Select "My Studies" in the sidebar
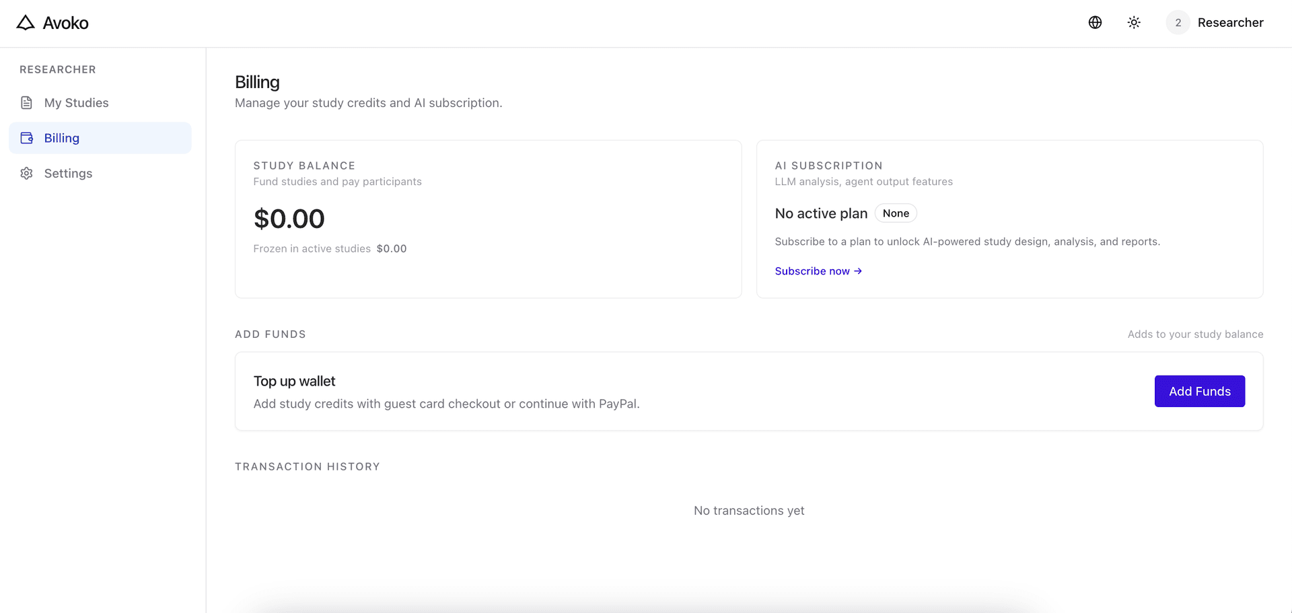This screenshot has width=1292, height=613. click(76, 102)
